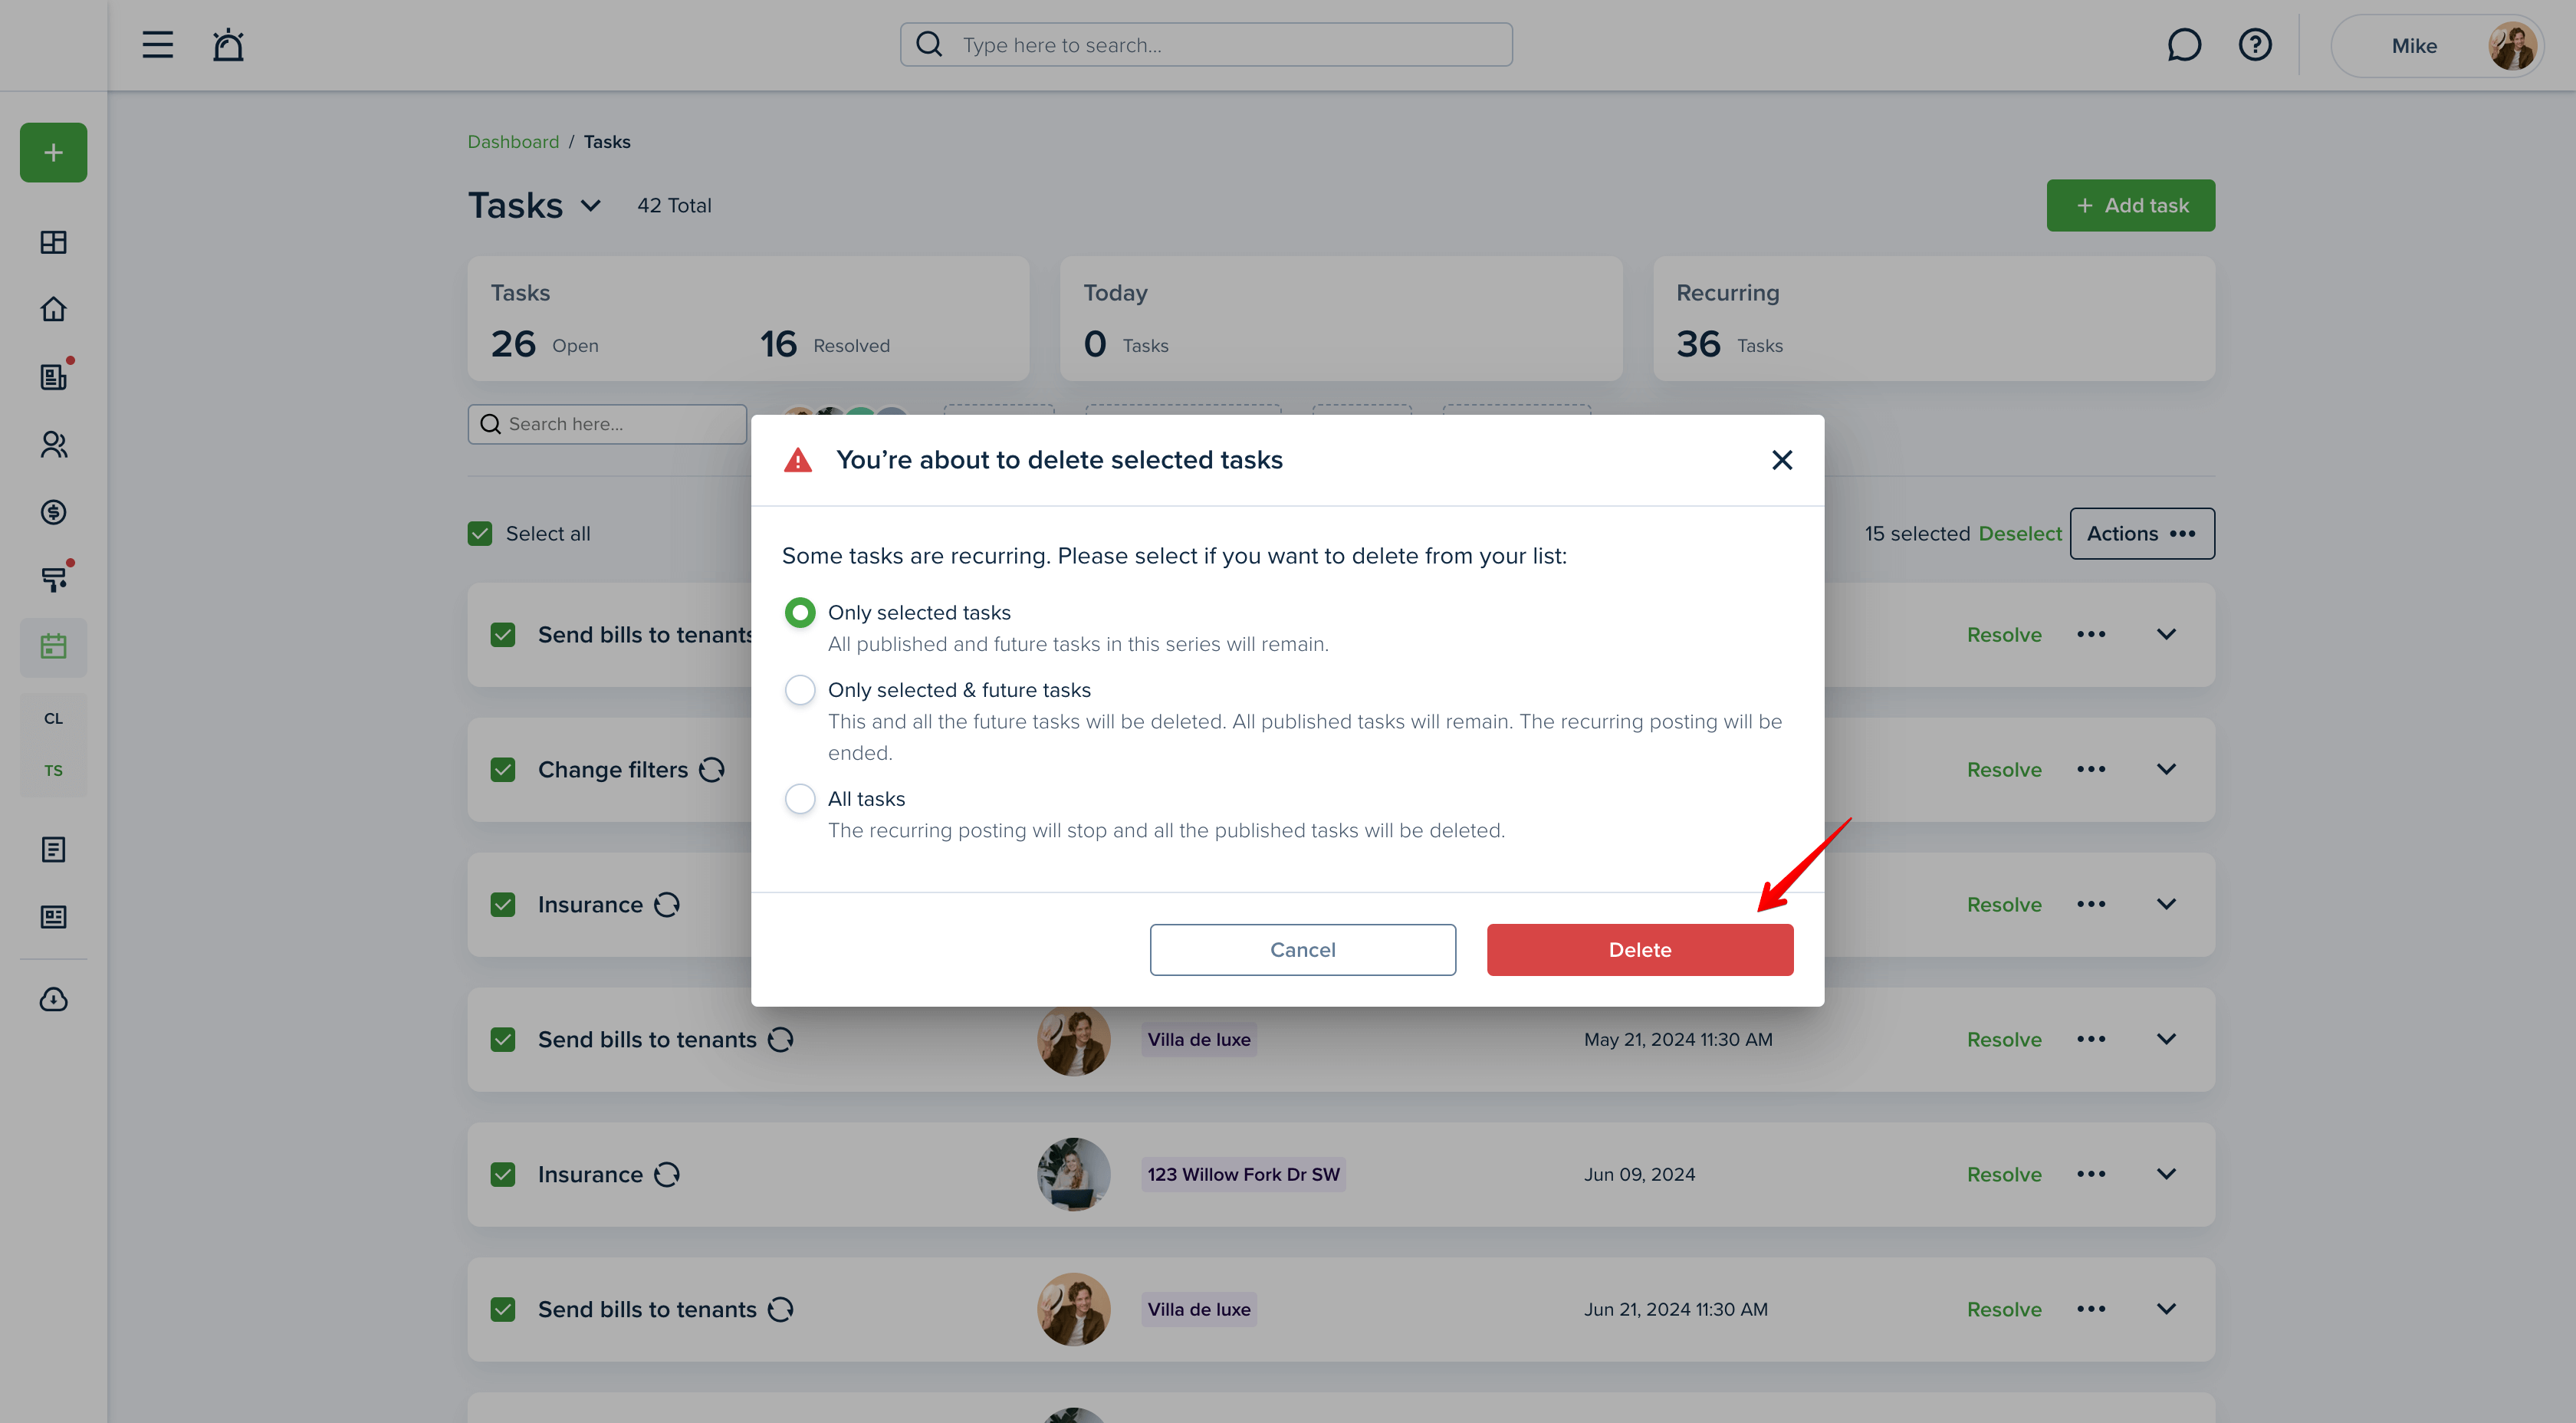
Task: Open the Actions dropdown menu
Action: 2141,533
